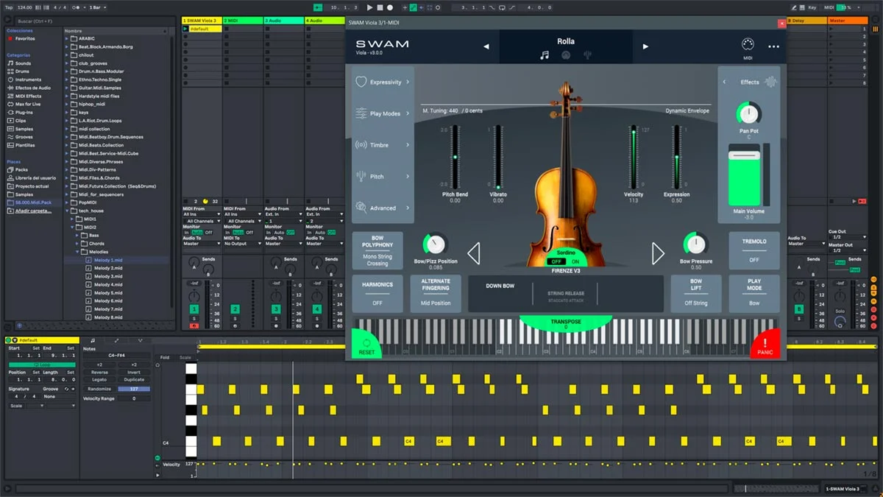
Task: Expand the Timbre section
Action: [x=383, y=145]
